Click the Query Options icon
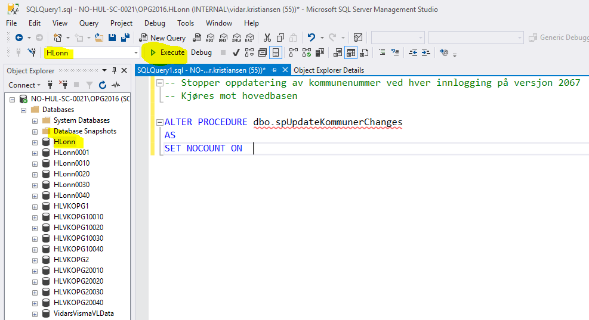Viewport: 589px width, 320px height. pos(263,52)
